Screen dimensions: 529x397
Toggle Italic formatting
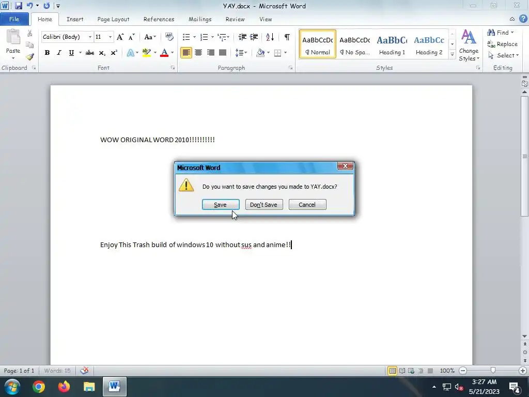(59, 53)
